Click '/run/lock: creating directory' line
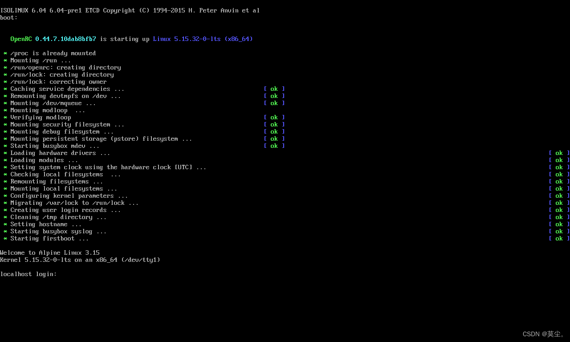The image size is (570, 342). click(x=59, y=74)
